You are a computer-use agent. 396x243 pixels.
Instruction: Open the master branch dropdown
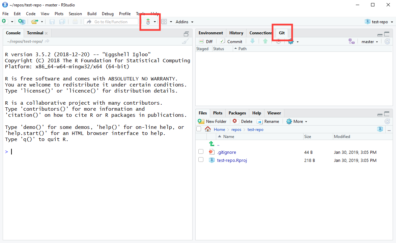click(x=370, y=42)
